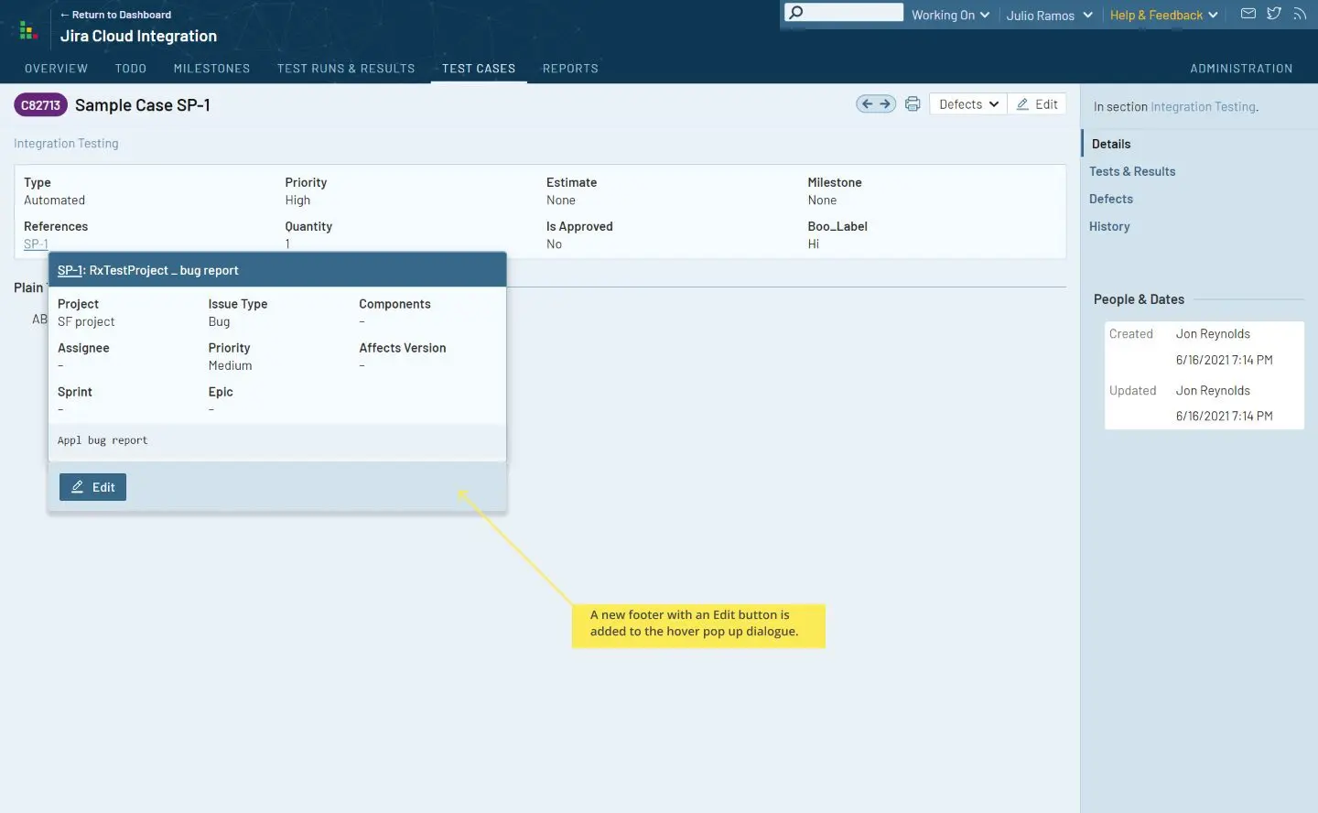Select History in the sidebar

(x=1109, y=226)
